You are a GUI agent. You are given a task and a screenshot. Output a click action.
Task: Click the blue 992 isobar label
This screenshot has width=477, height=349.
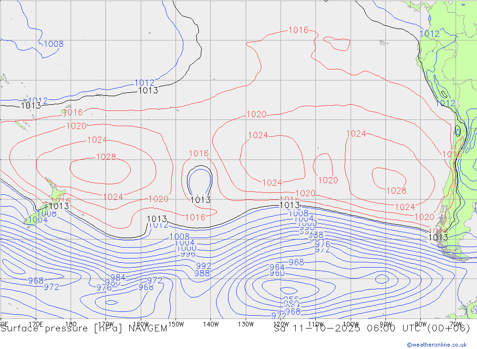pyautogui.click(x=203, y=266)
